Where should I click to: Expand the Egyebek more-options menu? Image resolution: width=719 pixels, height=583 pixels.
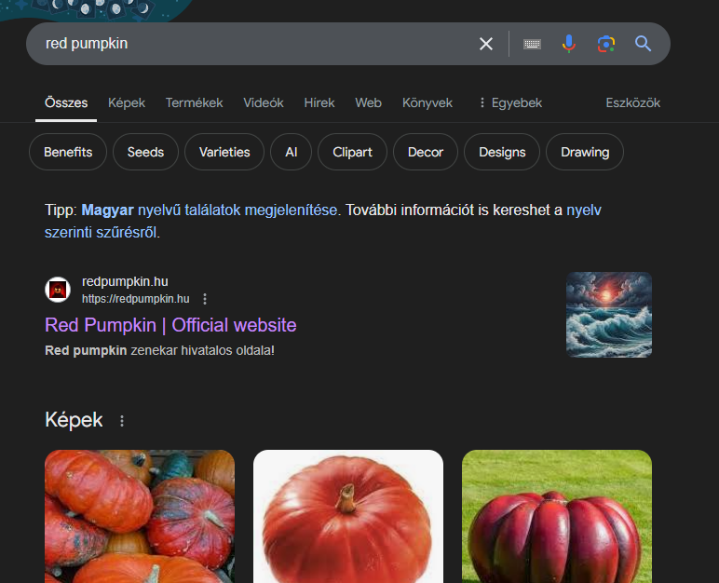click(509, 102)
